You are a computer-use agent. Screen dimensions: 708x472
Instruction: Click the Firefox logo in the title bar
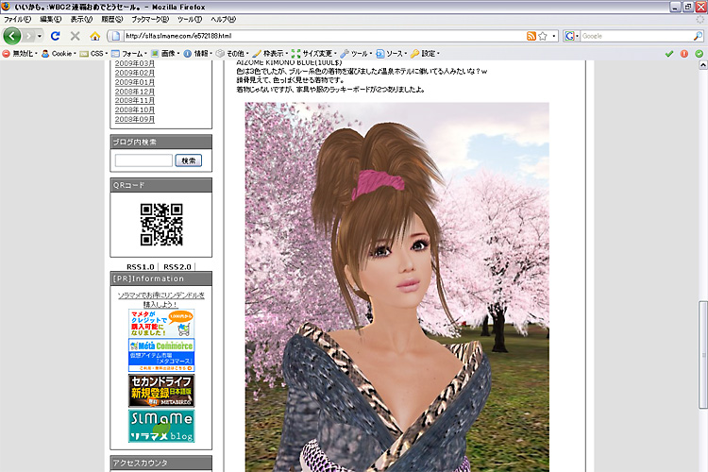6,7
